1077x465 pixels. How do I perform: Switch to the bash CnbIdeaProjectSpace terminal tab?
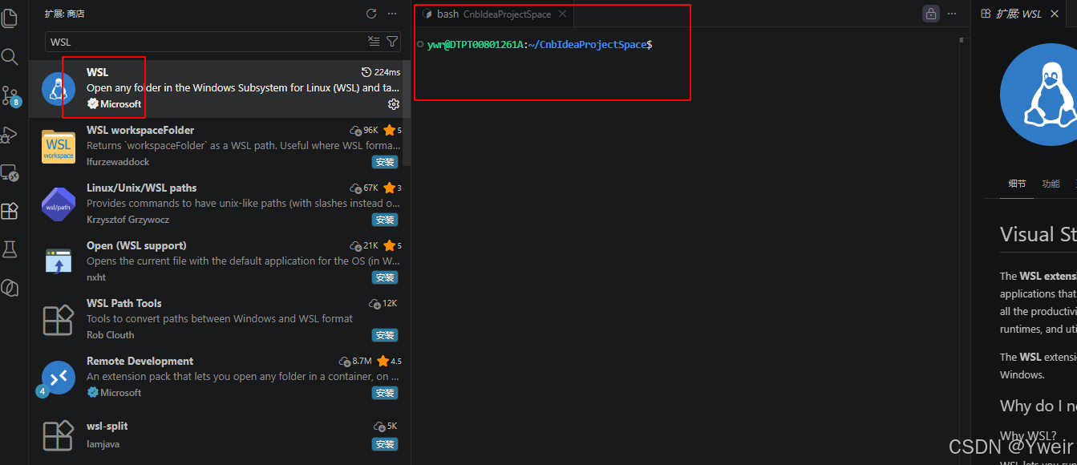[x=495, y=14]
